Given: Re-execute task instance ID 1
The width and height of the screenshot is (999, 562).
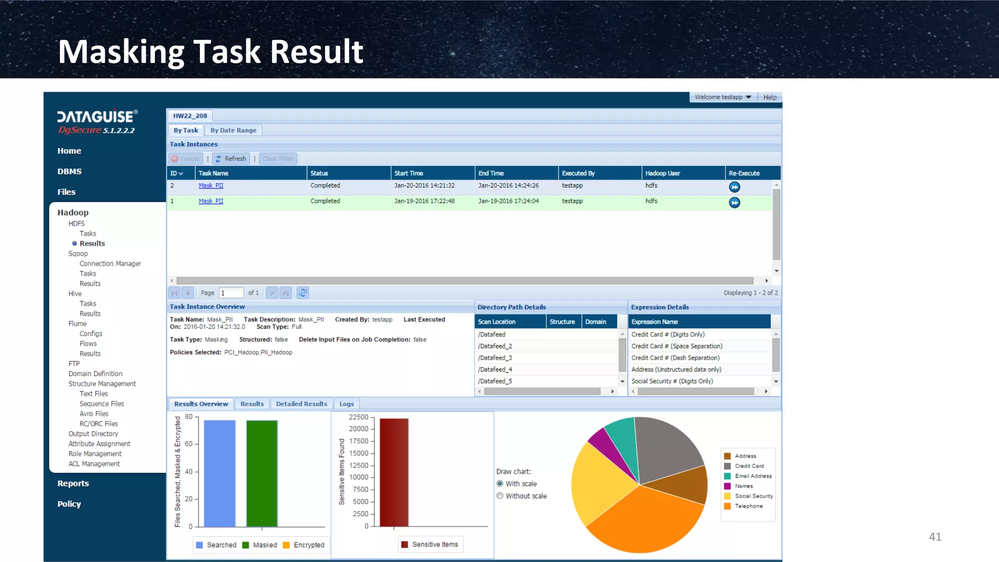Looking at the screenshot, I should [x=734, y=202].
